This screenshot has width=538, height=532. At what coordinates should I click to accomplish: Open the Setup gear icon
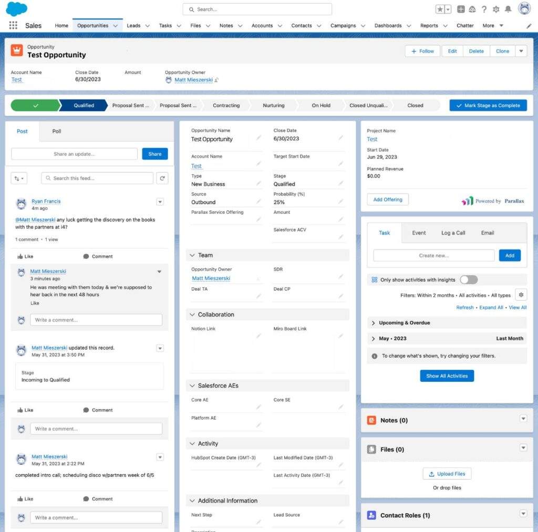tap(495, 9)
